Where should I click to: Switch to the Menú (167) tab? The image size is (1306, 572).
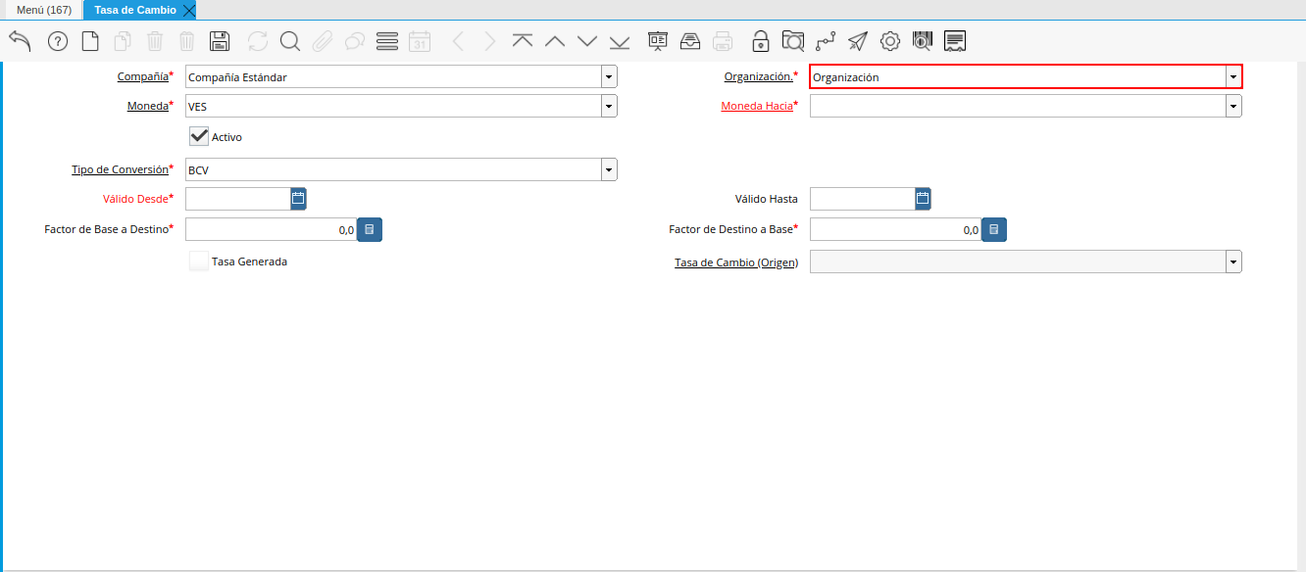44,10
